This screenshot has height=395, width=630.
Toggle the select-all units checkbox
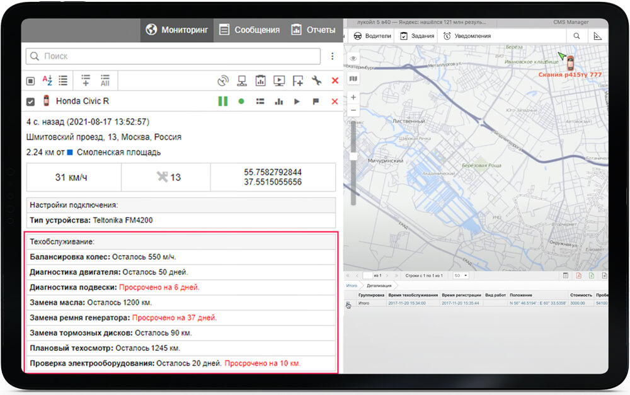pyautogui.click(x=30, y=81)
